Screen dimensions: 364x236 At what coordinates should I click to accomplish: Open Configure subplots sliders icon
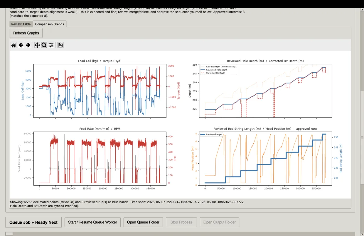51,45
